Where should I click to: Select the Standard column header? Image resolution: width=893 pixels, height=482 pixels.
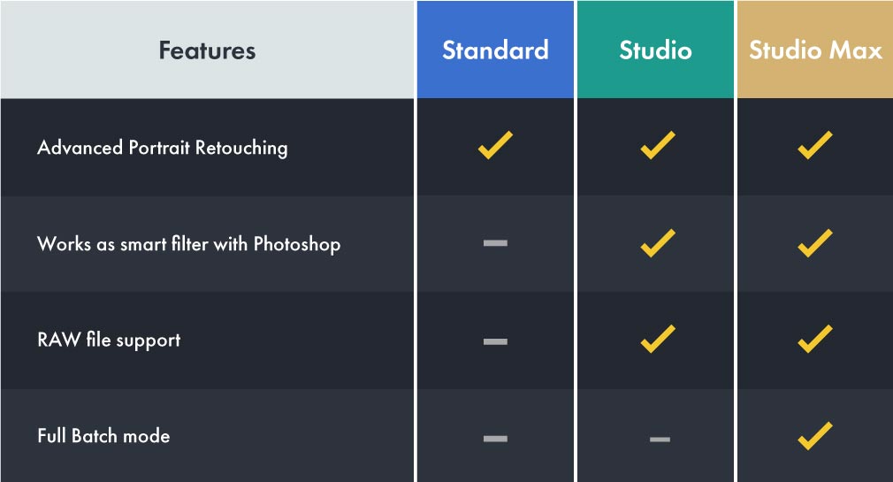[495, 50]
